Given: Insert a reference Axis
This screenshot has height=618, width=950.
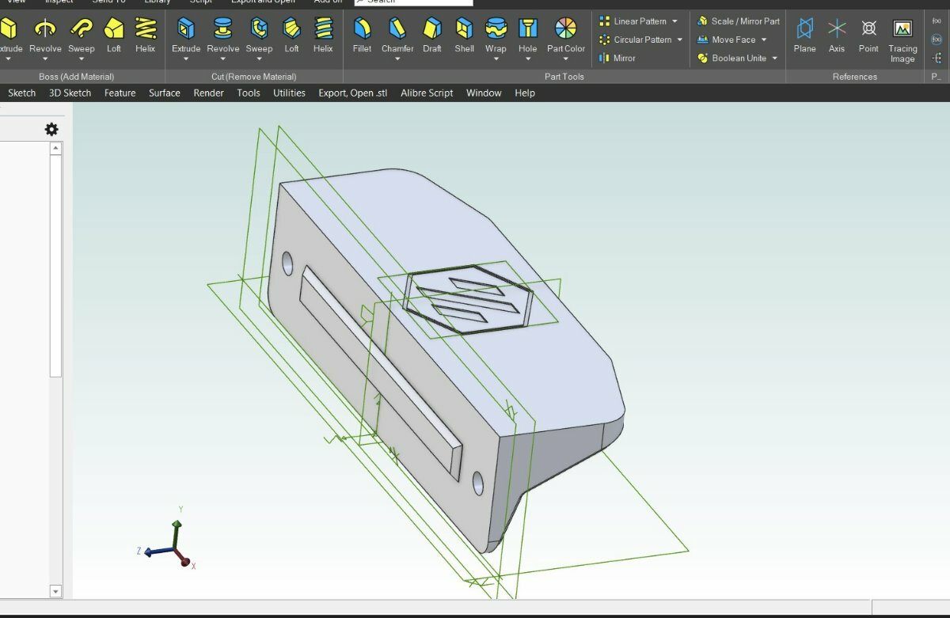Looking at the screenshot, I should pos(837,35).
